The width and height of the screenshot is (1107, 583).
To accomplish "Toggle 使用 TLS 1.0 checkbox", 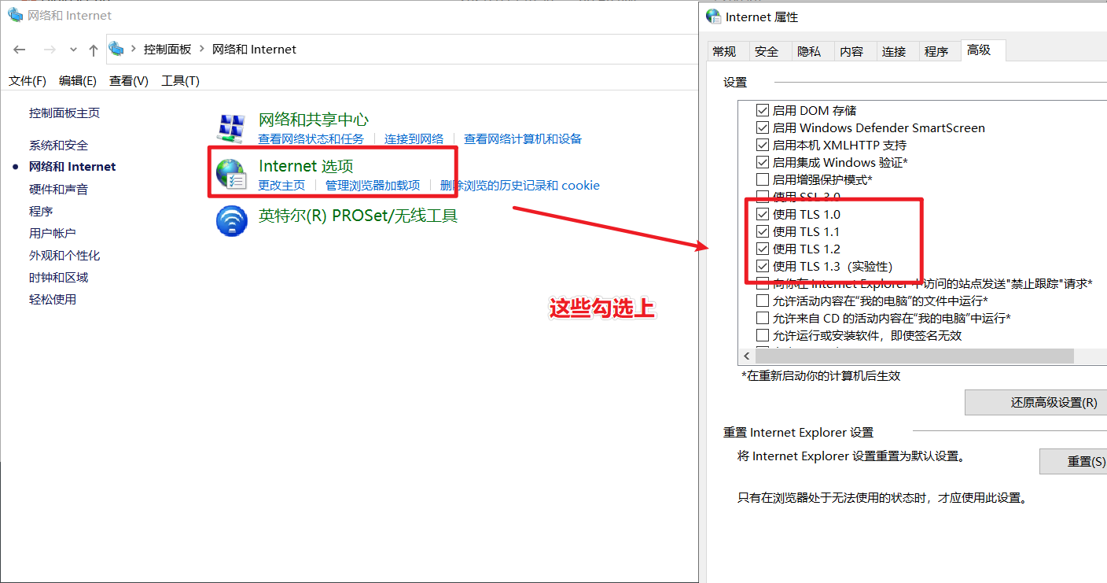I will 762,214.
